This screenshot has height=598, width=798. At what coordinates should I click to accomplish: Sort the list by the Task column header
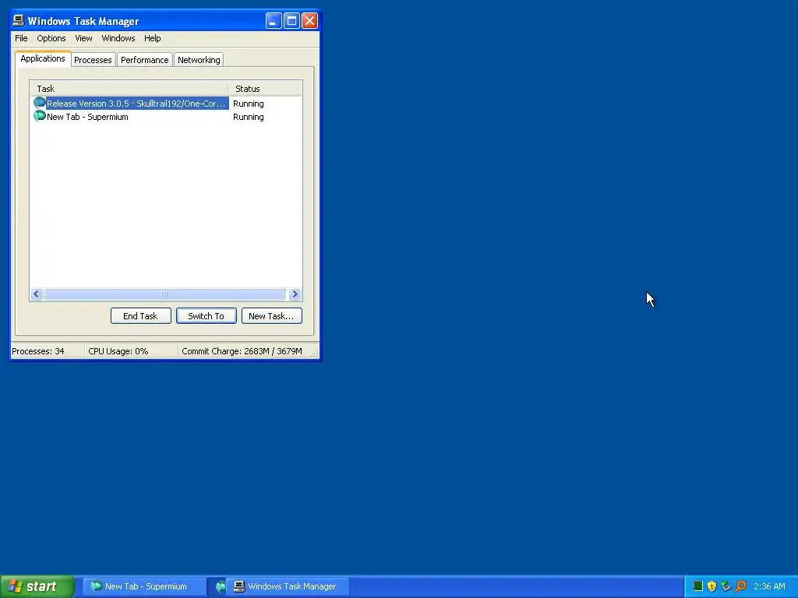click(x=129, y=89)
